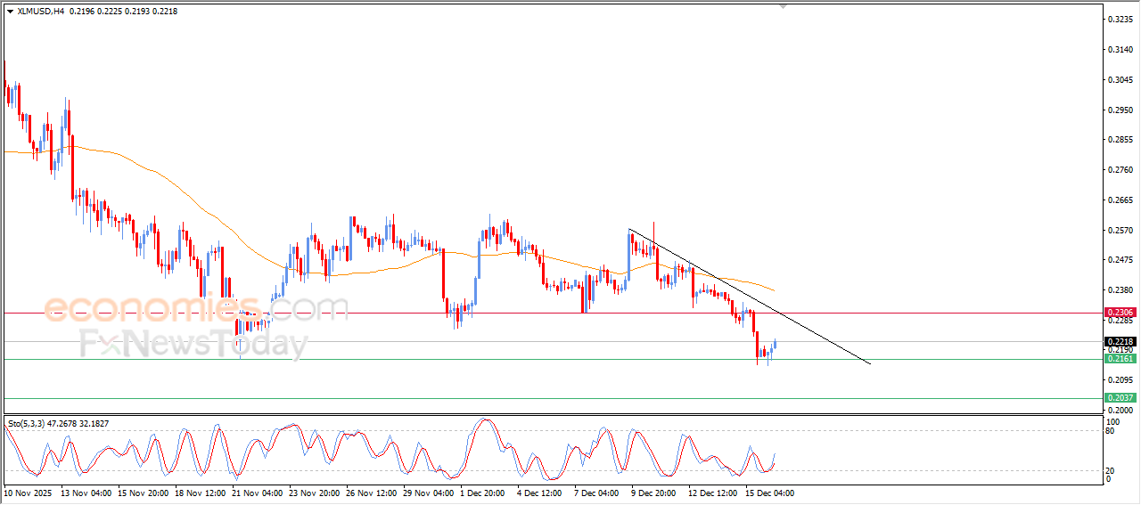Image resolution: width=1141 pixels, height=505 pixels.
Task: Click the 0.3235 price scale value
Action: point(1118,19)
